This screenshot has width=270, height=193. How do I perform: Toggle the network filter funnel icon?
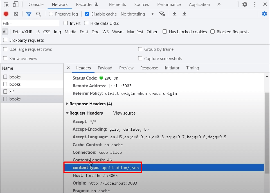pos(29,14)
